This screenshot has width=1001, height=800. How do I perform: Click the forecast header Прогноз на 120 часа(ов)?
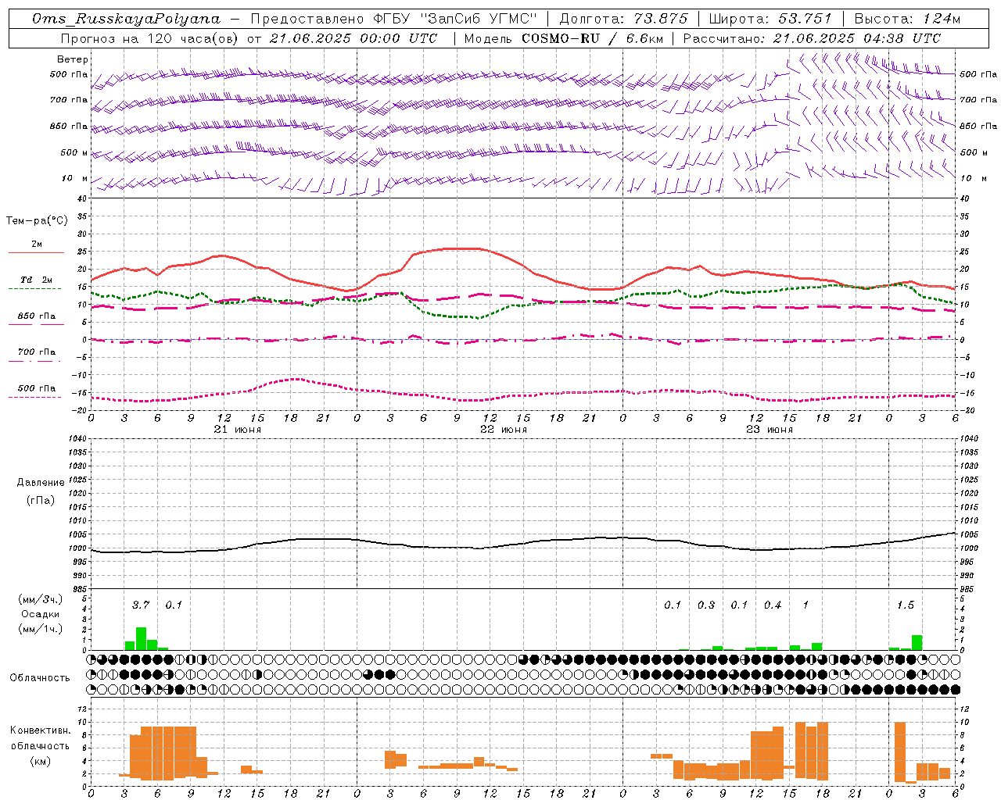click(150, 38)
